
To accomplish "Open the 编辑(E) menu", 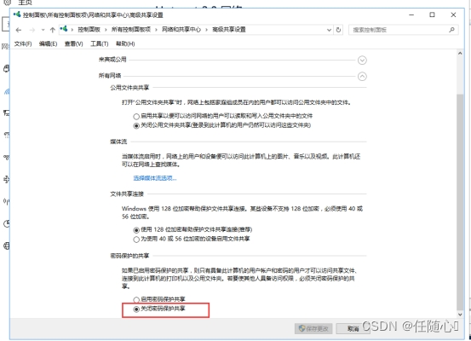I will pos(48,43).
